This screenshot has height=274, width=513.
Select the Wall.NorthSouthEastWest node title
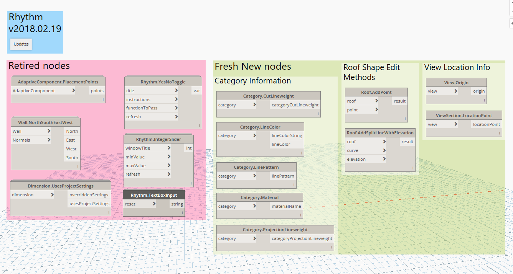pyautogui.click(x=45, y=122)
